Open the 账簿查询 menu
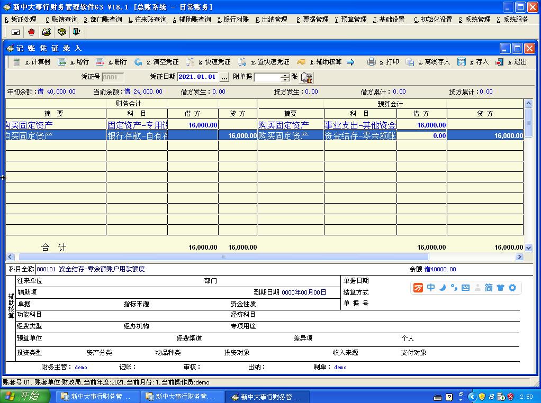Viewport: 541px width, 403px height. point(62,20)
